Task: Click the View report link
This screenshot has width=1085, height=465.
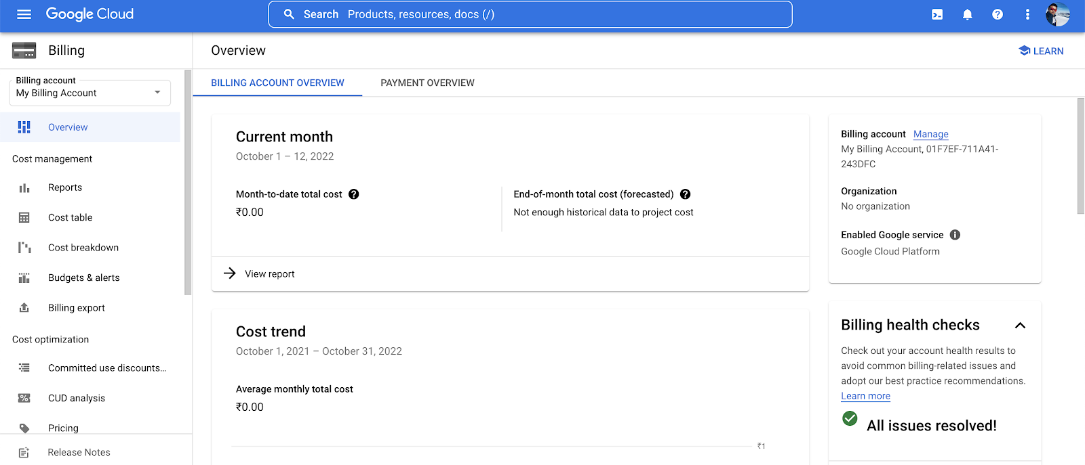Action: tap(269, 274)
